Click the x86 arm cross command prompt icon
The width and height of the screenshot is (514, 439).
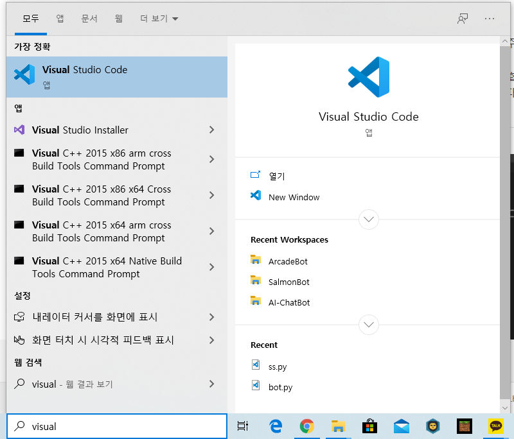tap(19, 153)
